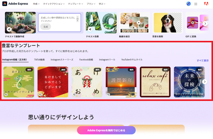Image resolution: width=213 pixels, height=139 pixels.
Task: Click the Adobe Express logo icon
Action: point(5,4)
